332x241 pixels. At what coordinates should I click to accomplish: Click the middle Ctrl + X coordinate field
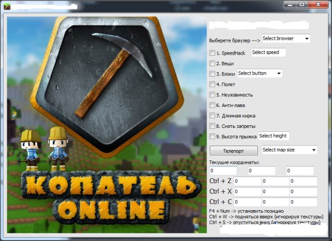coord(276,191)
